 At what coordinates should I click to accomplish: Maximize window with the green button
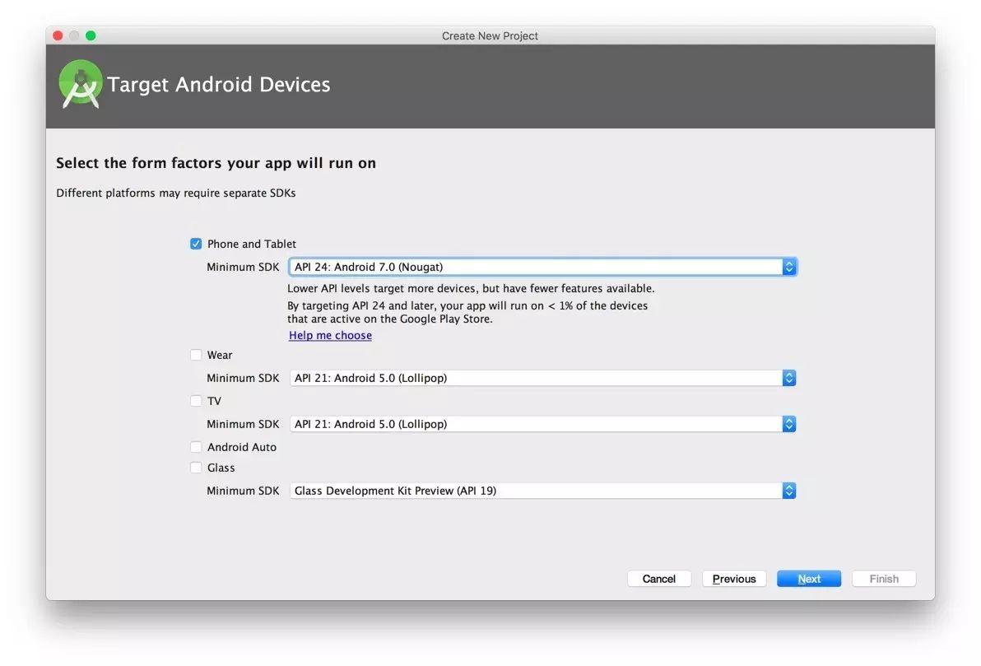click(91, 35)
